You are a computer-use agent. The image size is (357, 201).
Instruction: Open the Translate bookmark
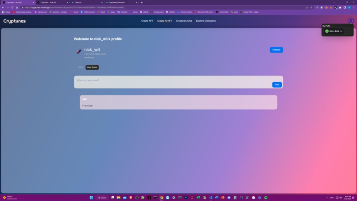[123, 12]
